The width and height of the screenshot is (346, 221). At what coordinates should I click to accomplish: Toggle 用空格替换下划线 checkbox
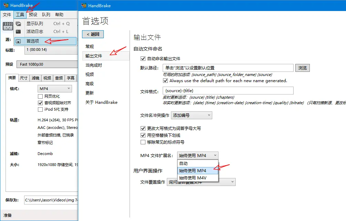[143, 135]
